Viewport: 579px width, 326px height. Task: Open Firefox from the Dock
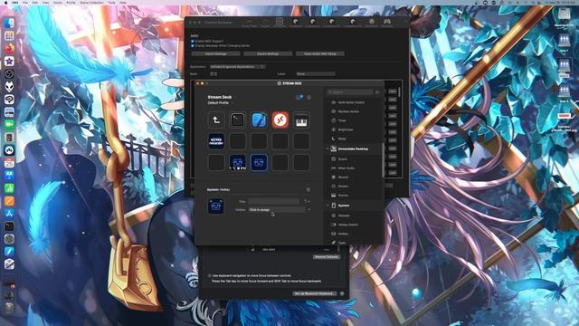coord(9,48)
